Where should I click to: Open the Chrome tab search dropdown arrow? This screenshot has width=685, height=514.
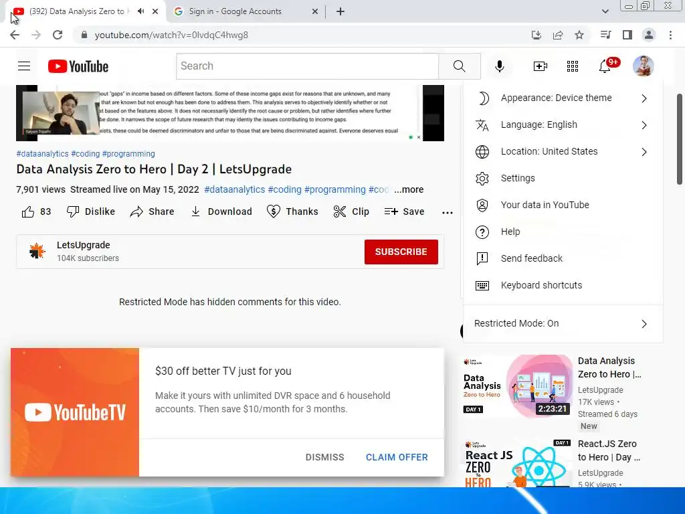pyautogui.click(x=605, y=11)
